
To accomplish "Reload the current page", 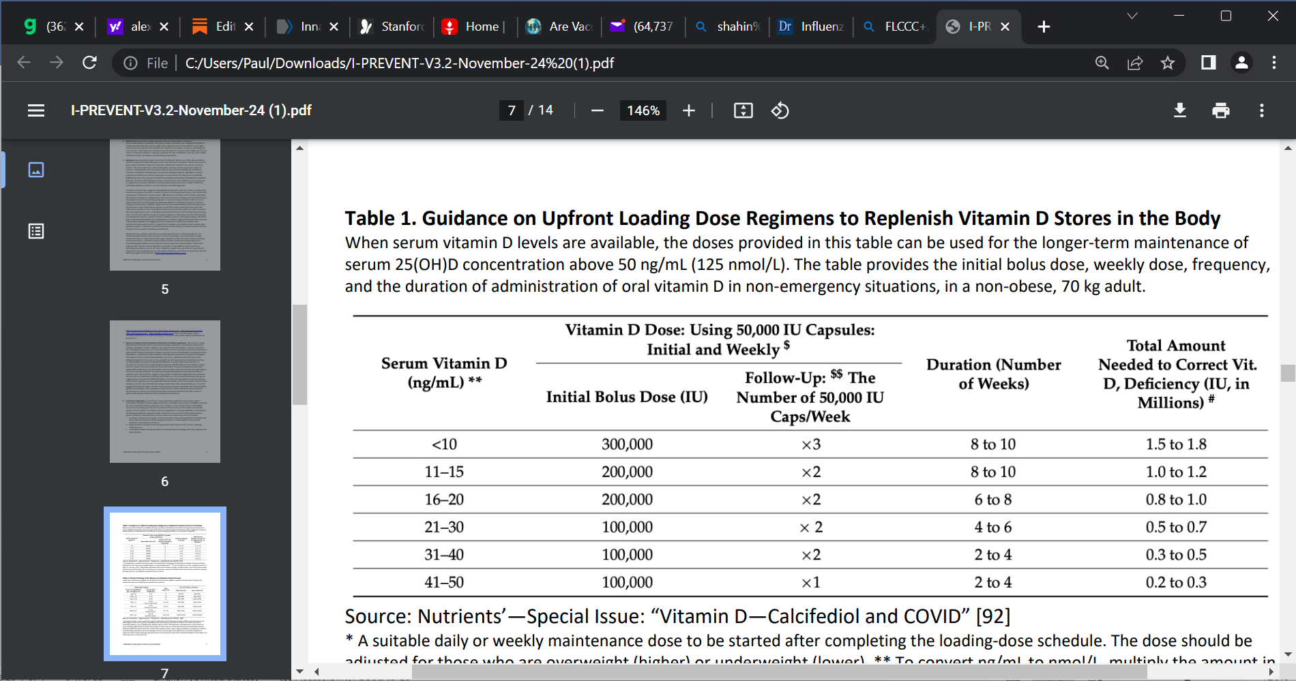I will [x=89, y=63].
